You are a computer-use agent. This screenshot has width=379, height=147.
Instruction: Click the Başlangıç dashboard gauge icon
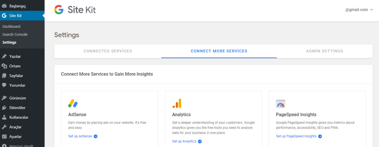(x=4, y=6)
